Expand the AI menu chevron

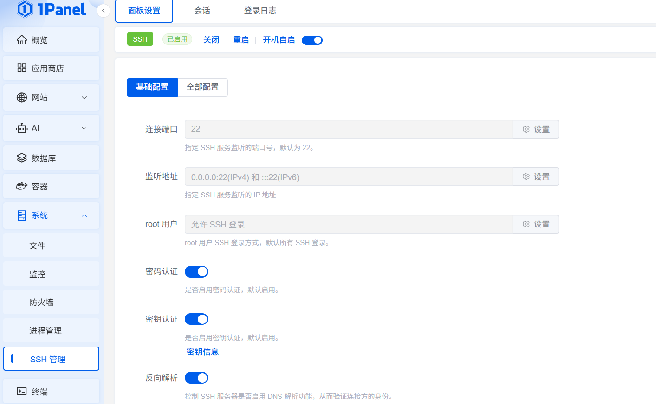pyautogui.click(x=84, y=128)
